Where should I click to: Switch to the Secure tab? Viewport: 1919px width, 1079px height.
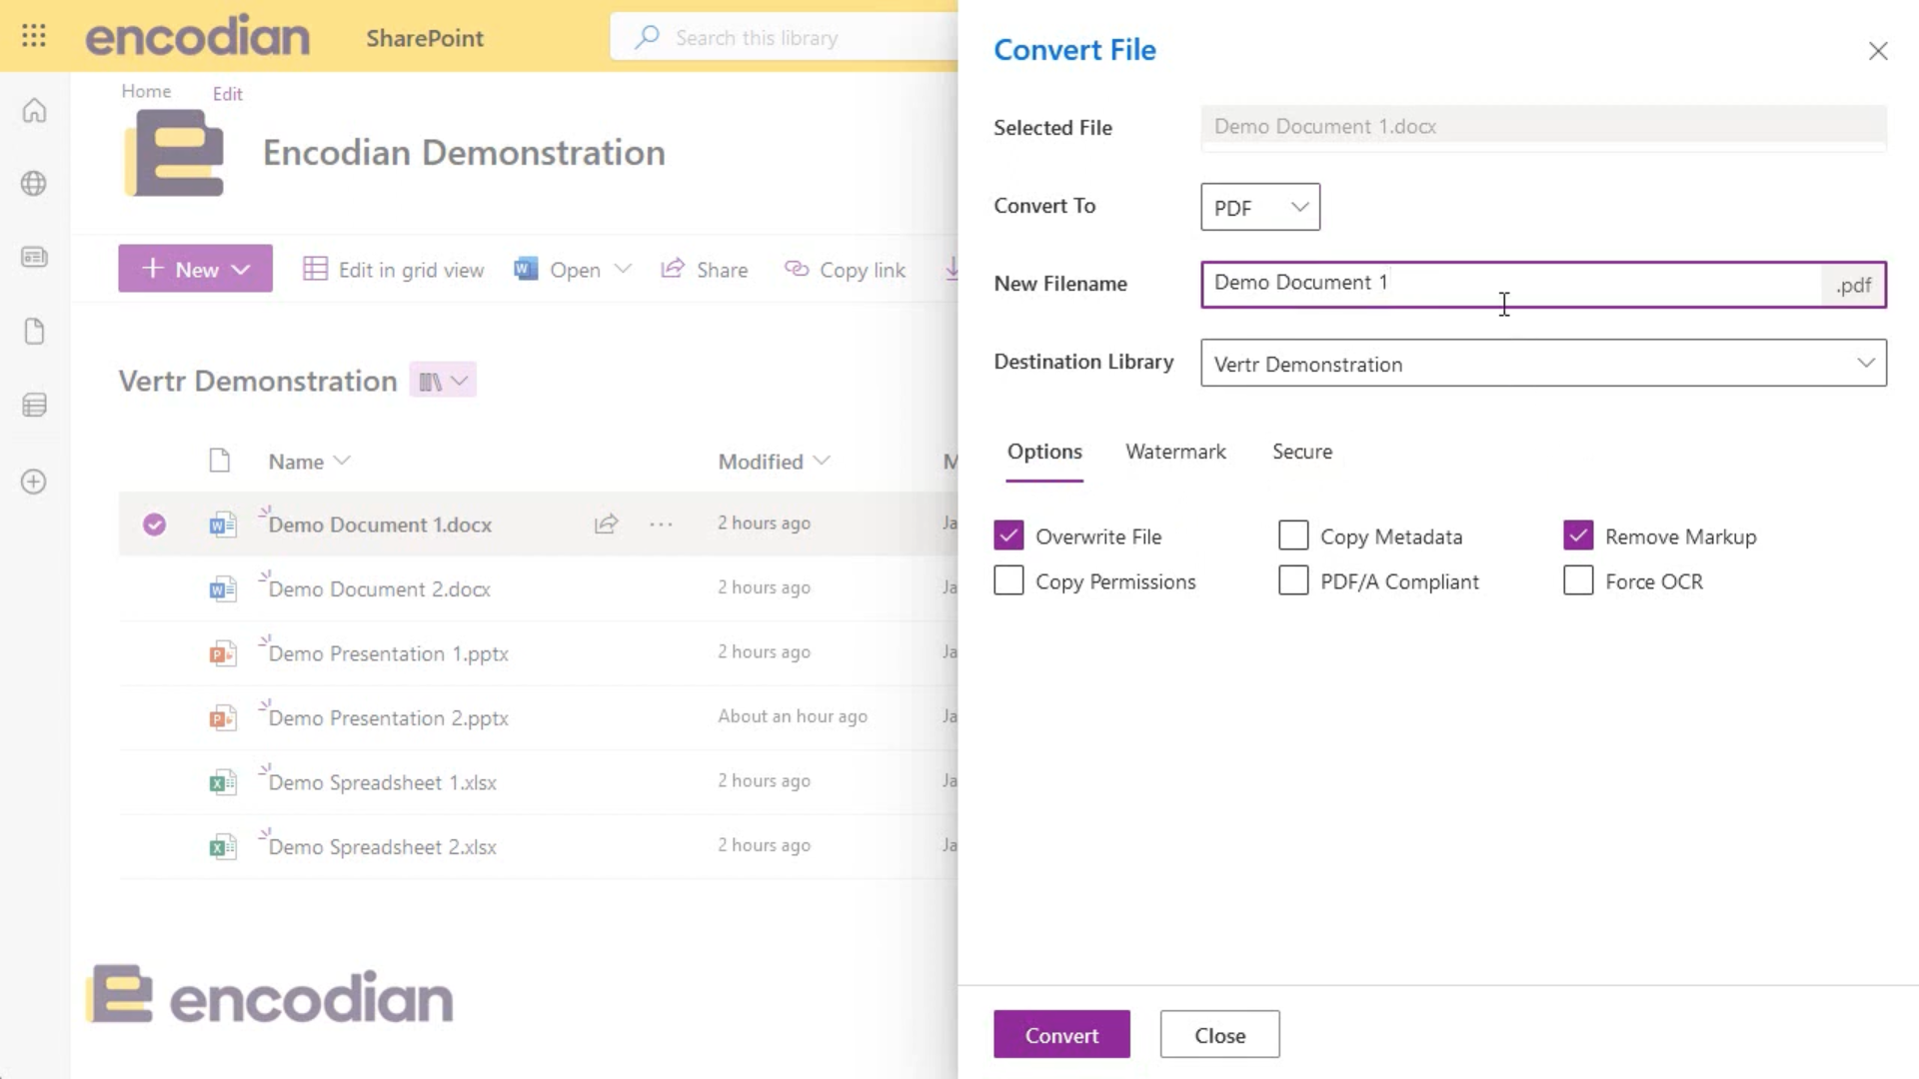1301,452
